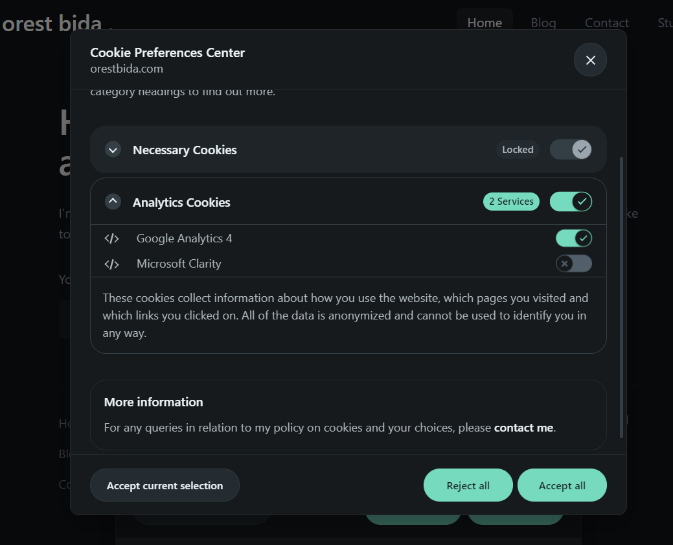Screen dimensions: 673x545
Task: Select the Contact navigation item
Action: pos(606,23)
